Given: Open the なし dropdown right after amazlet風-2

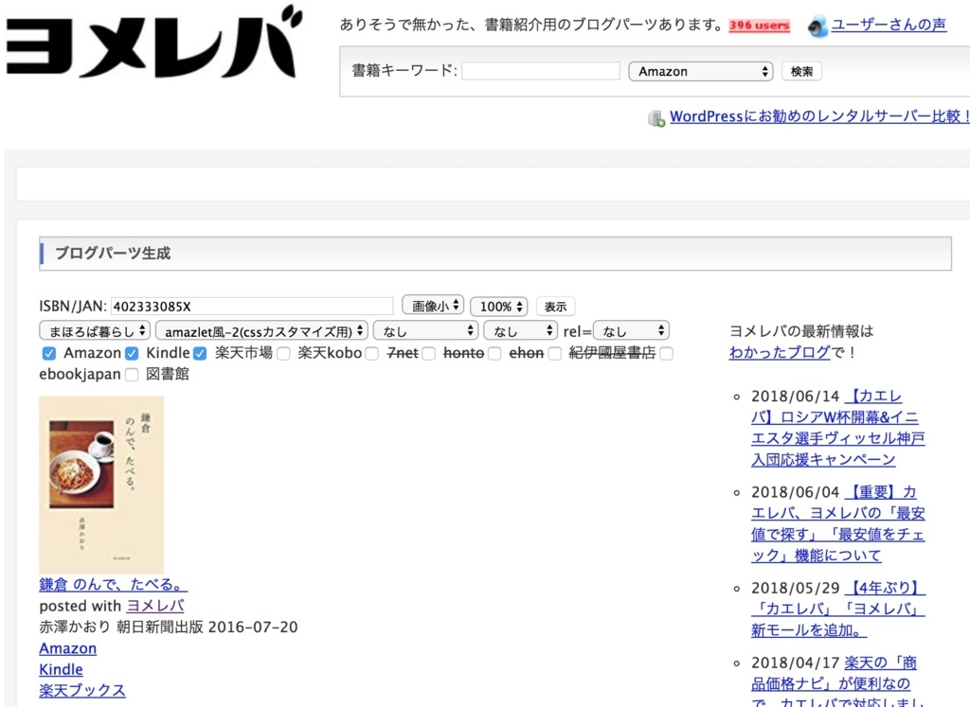Looking at the screenshot, I should point(426,331).
